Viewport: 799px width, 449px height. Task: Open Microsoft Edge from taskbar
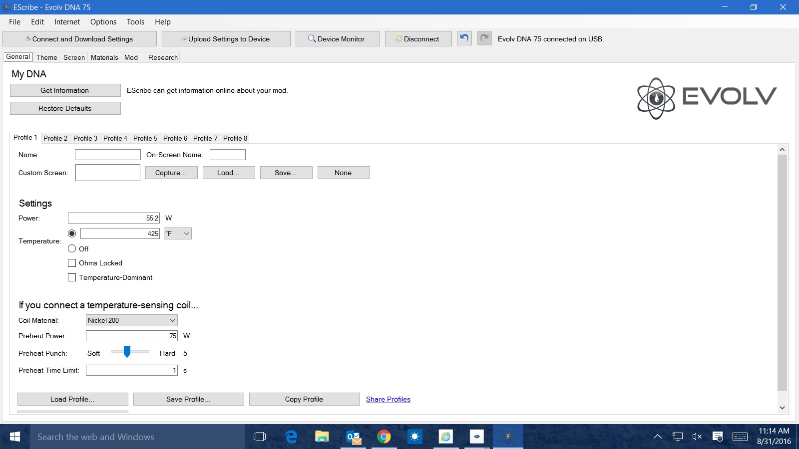(x=291, y=437)
